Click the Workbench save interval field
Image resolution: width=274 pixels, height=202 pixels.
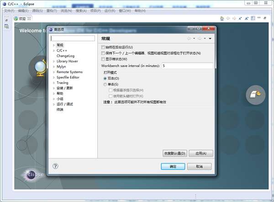click(187, 66)
